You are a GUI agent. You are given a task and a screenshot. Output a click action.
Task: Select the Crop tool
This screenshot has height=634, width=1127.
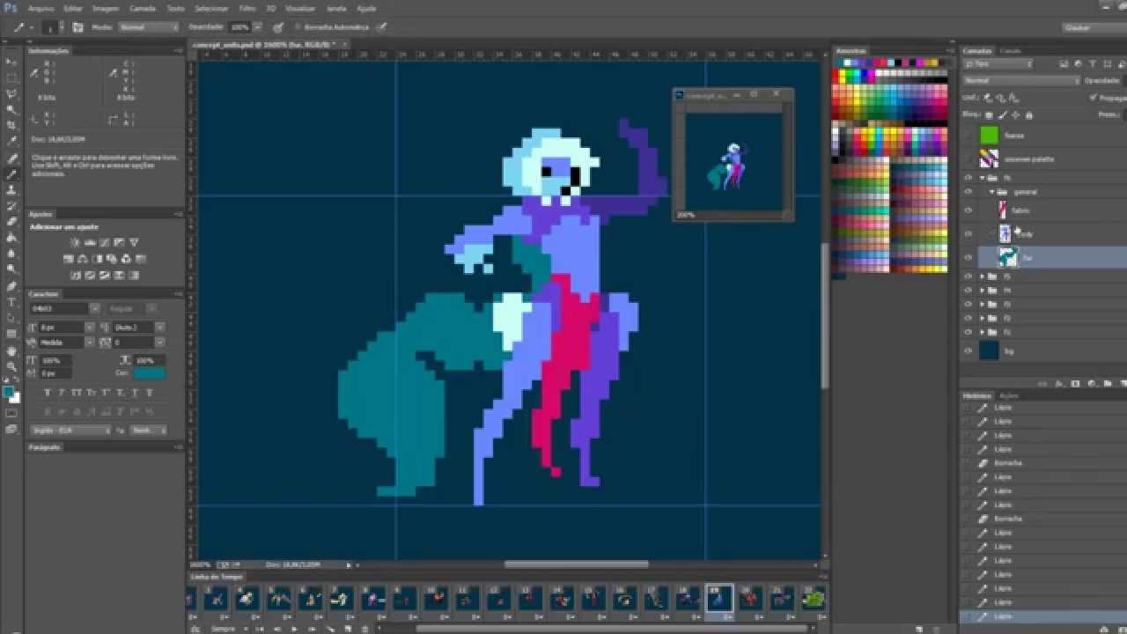11,125
